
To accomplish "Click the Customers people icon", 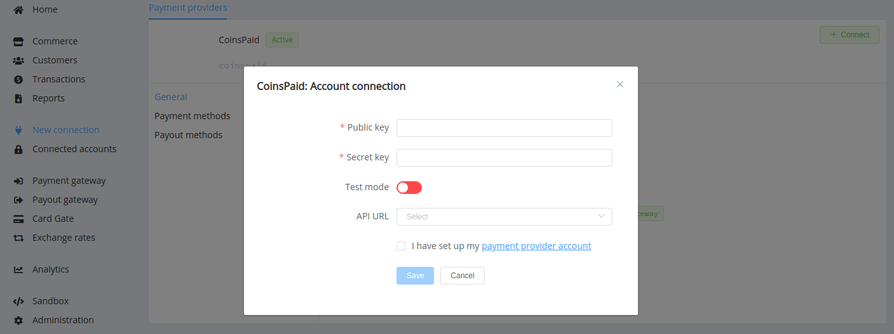I will pyautogui.click(x=18, y=60).
